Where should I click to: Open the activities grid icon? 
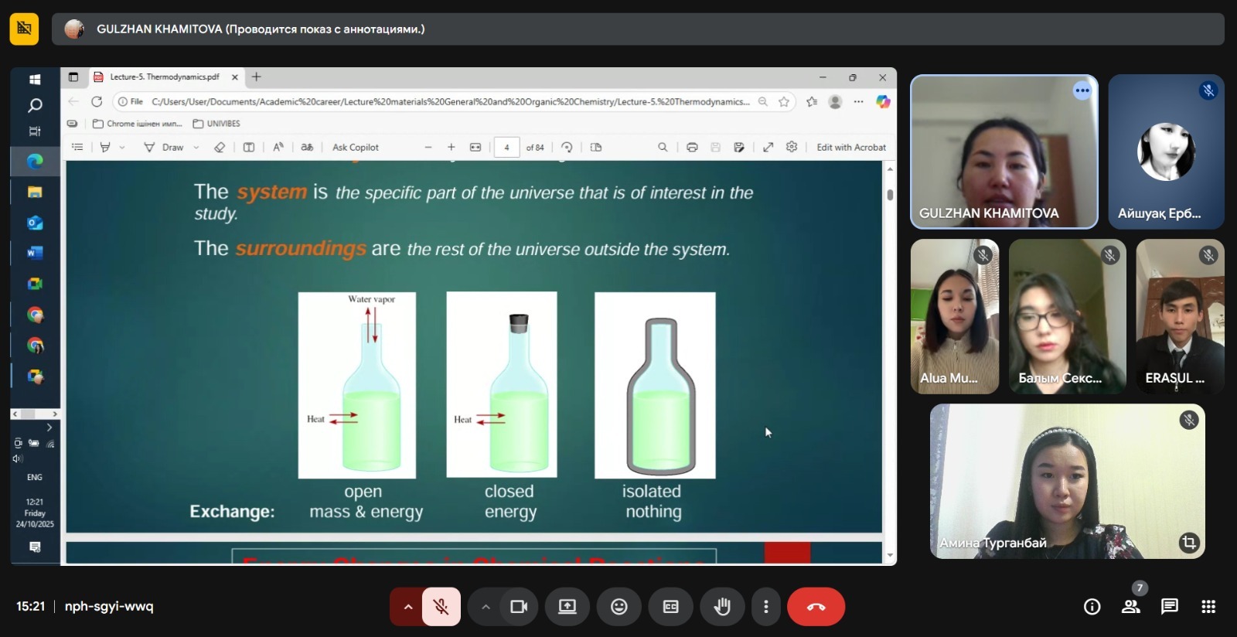[1208, 607]
